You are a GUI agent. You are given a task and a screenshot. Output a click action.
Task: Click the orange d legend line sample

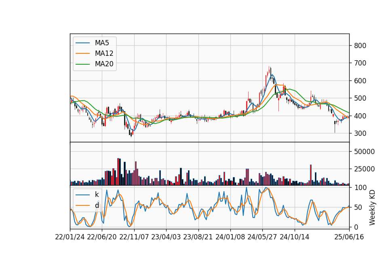(82, 205)
